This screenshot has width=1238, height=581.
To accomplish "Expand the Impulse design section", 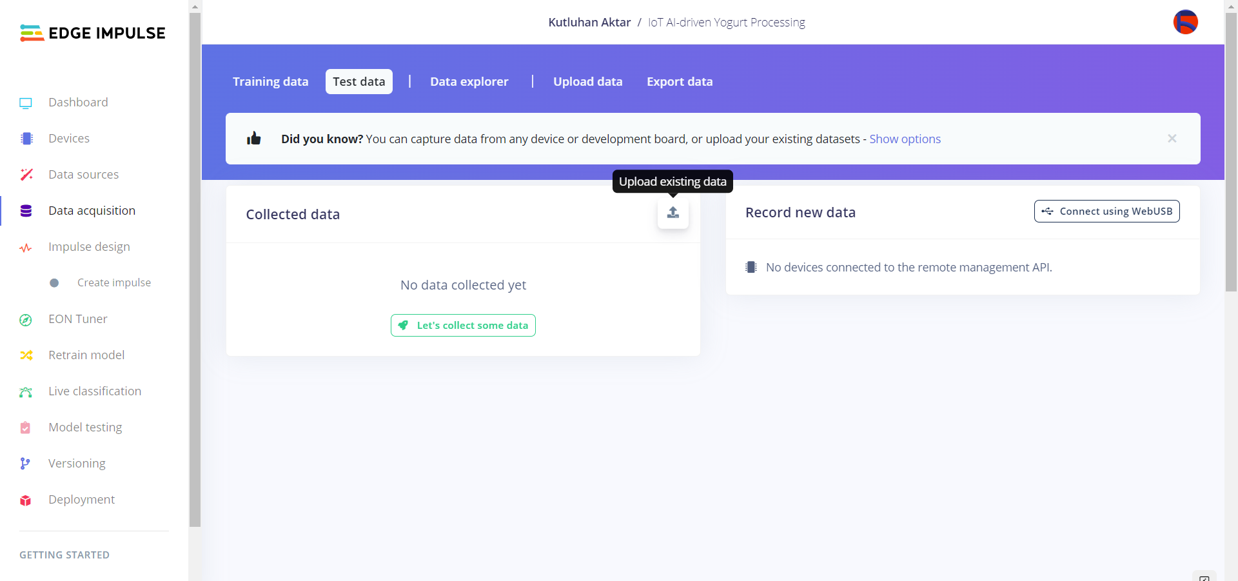I will point(88,247).
